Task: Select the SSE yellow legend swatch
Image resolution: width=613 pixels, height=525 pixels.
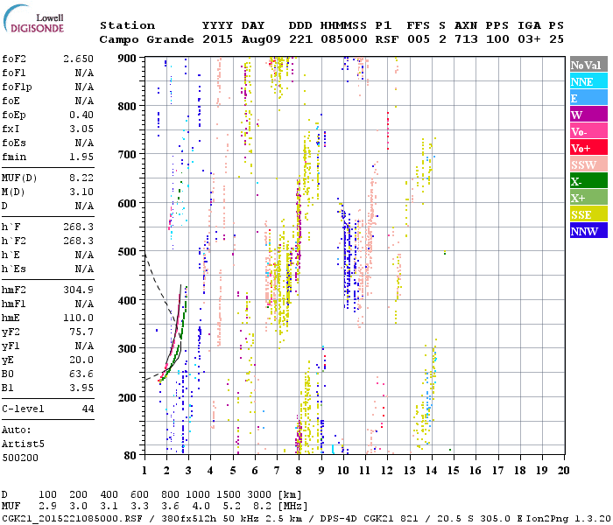Action: [588, 214]
